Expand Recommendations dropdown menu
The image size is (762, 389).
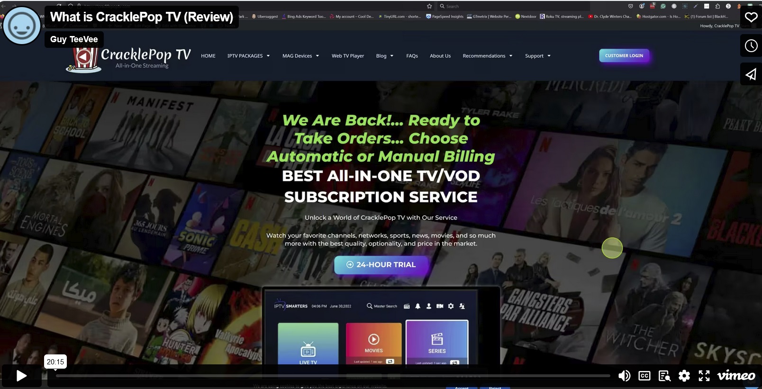pos(488,56)
